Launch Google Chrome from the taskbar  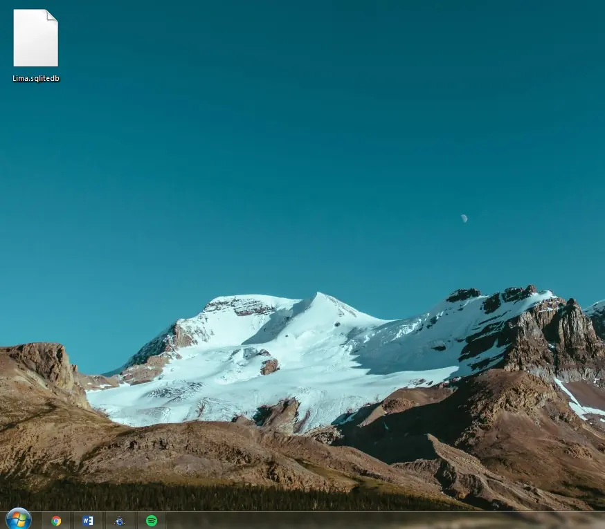pos(56,521)
